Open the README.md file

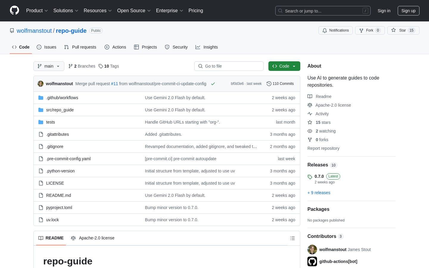point(59,195)
